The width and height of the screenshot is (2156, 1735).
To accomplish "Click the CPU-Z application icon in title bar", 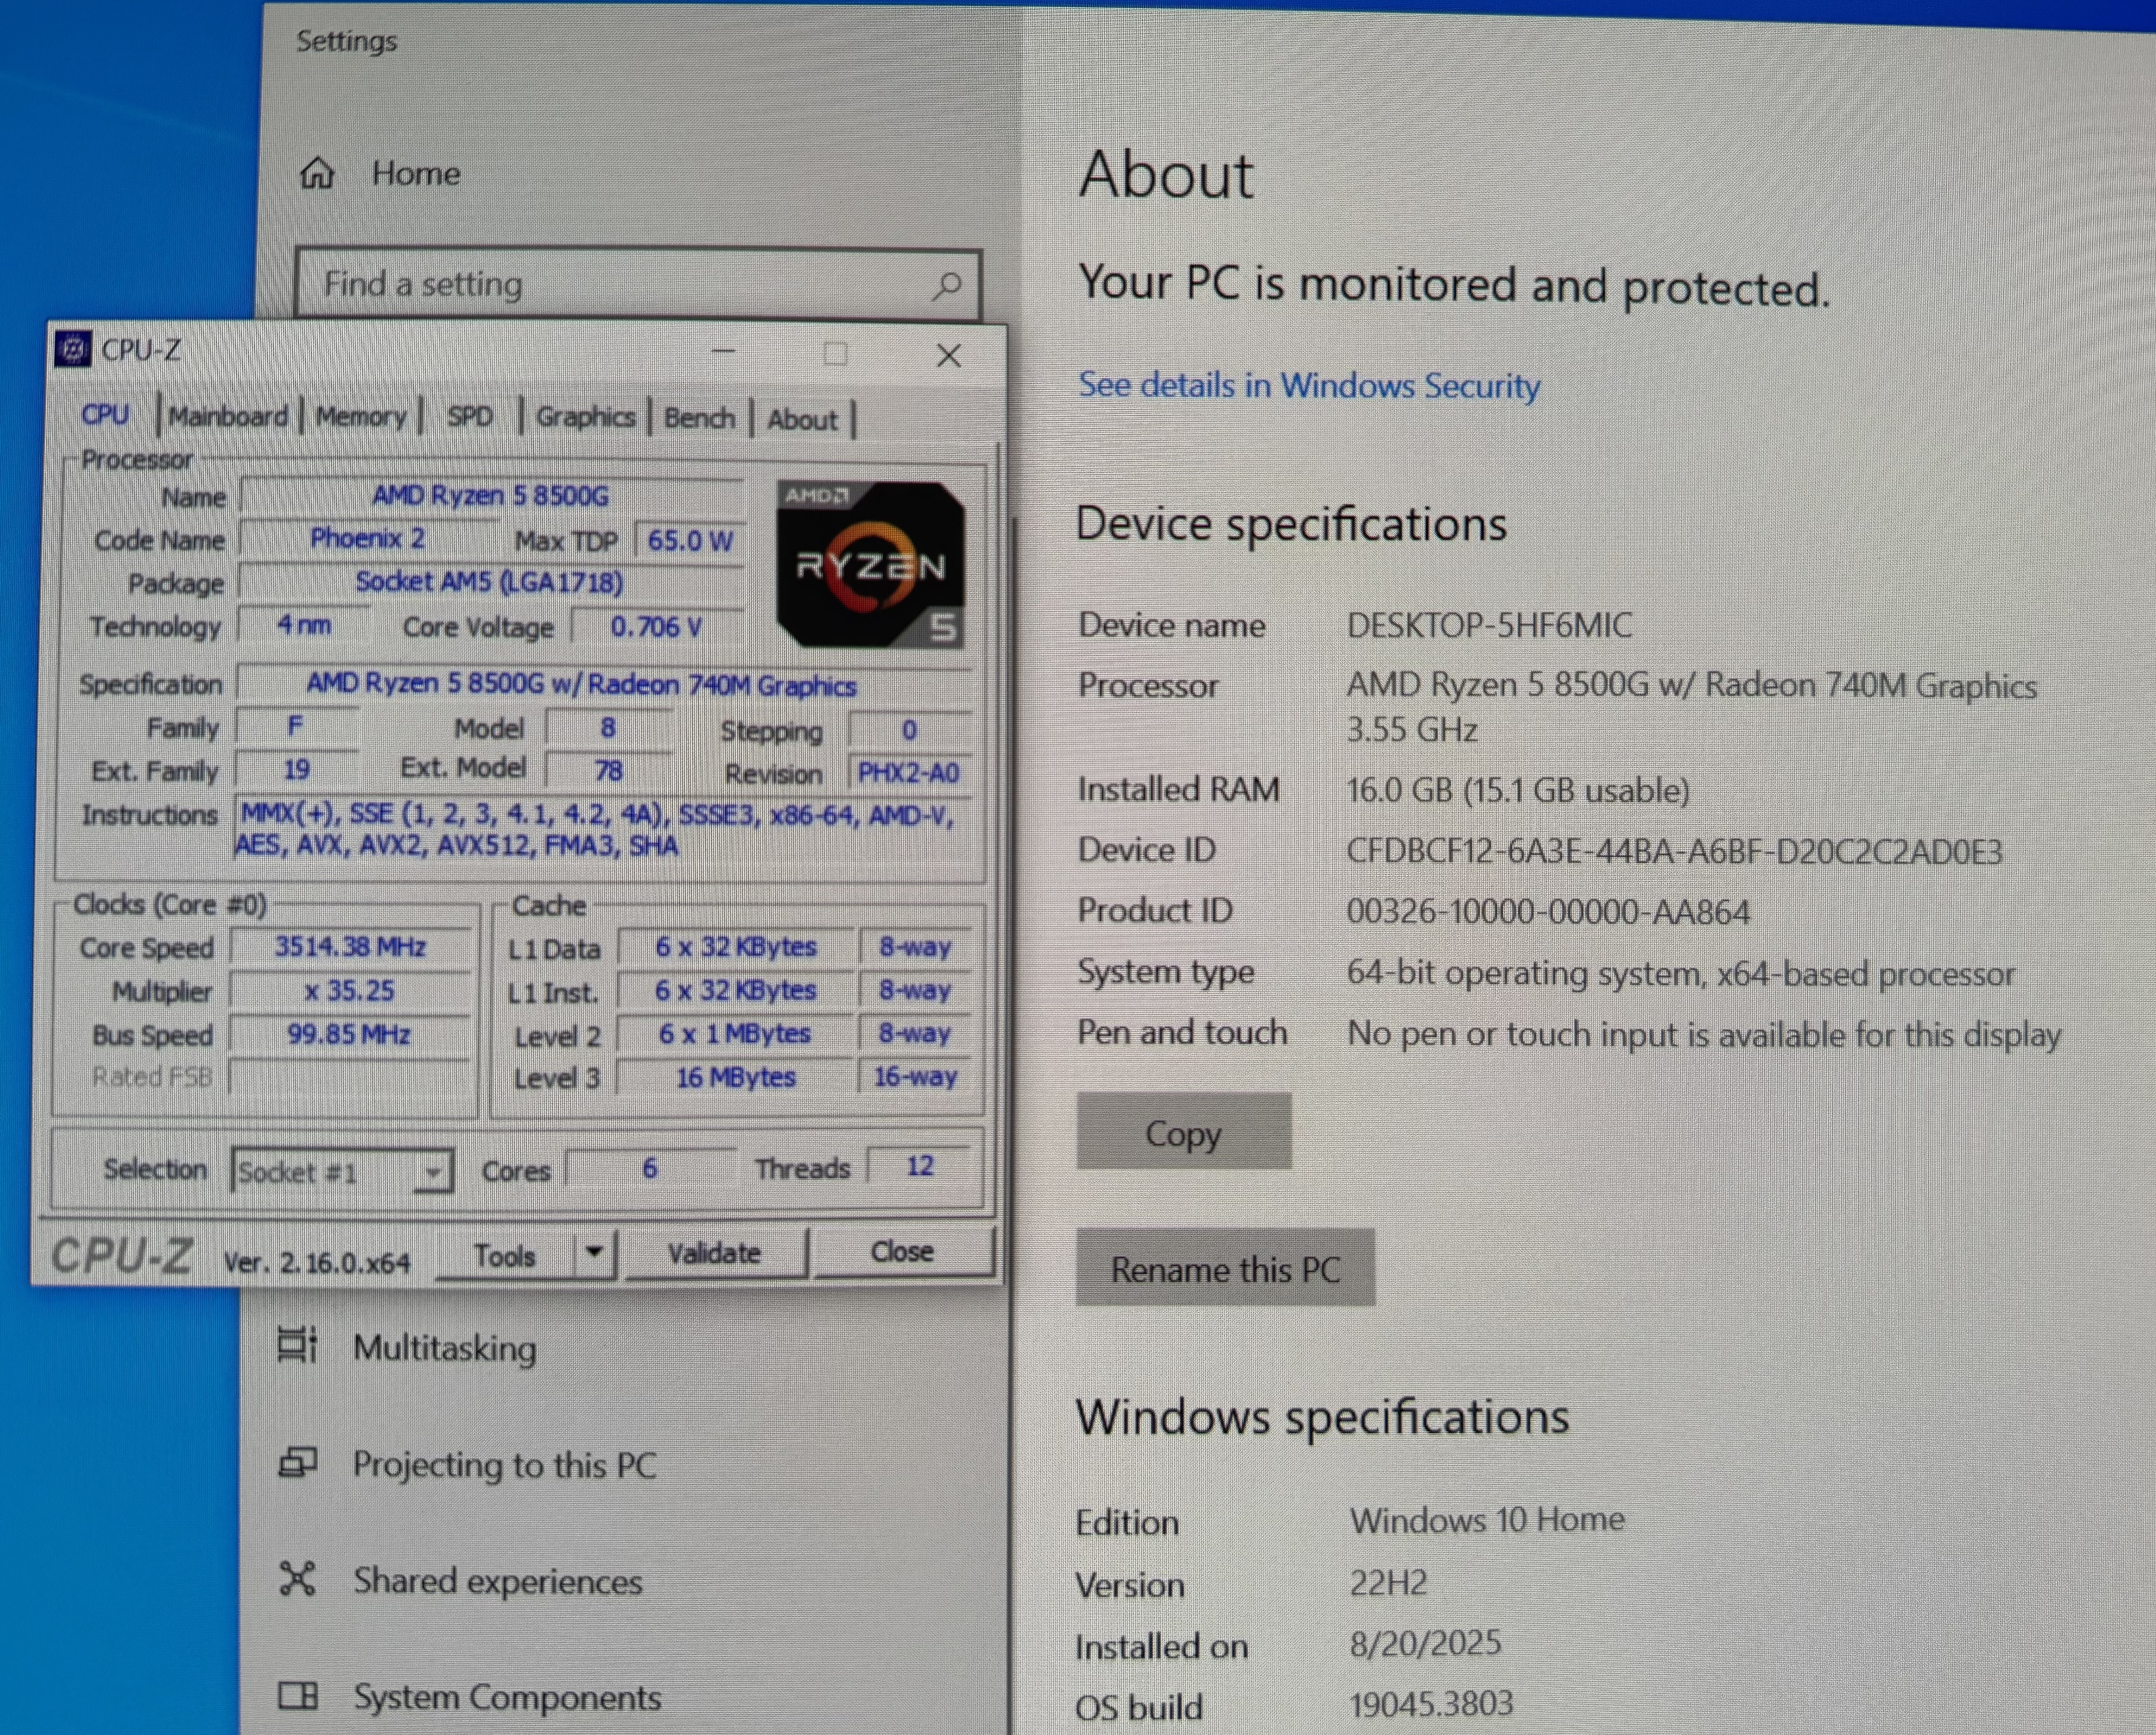I will pyautogui.click(x=73, y=349).
